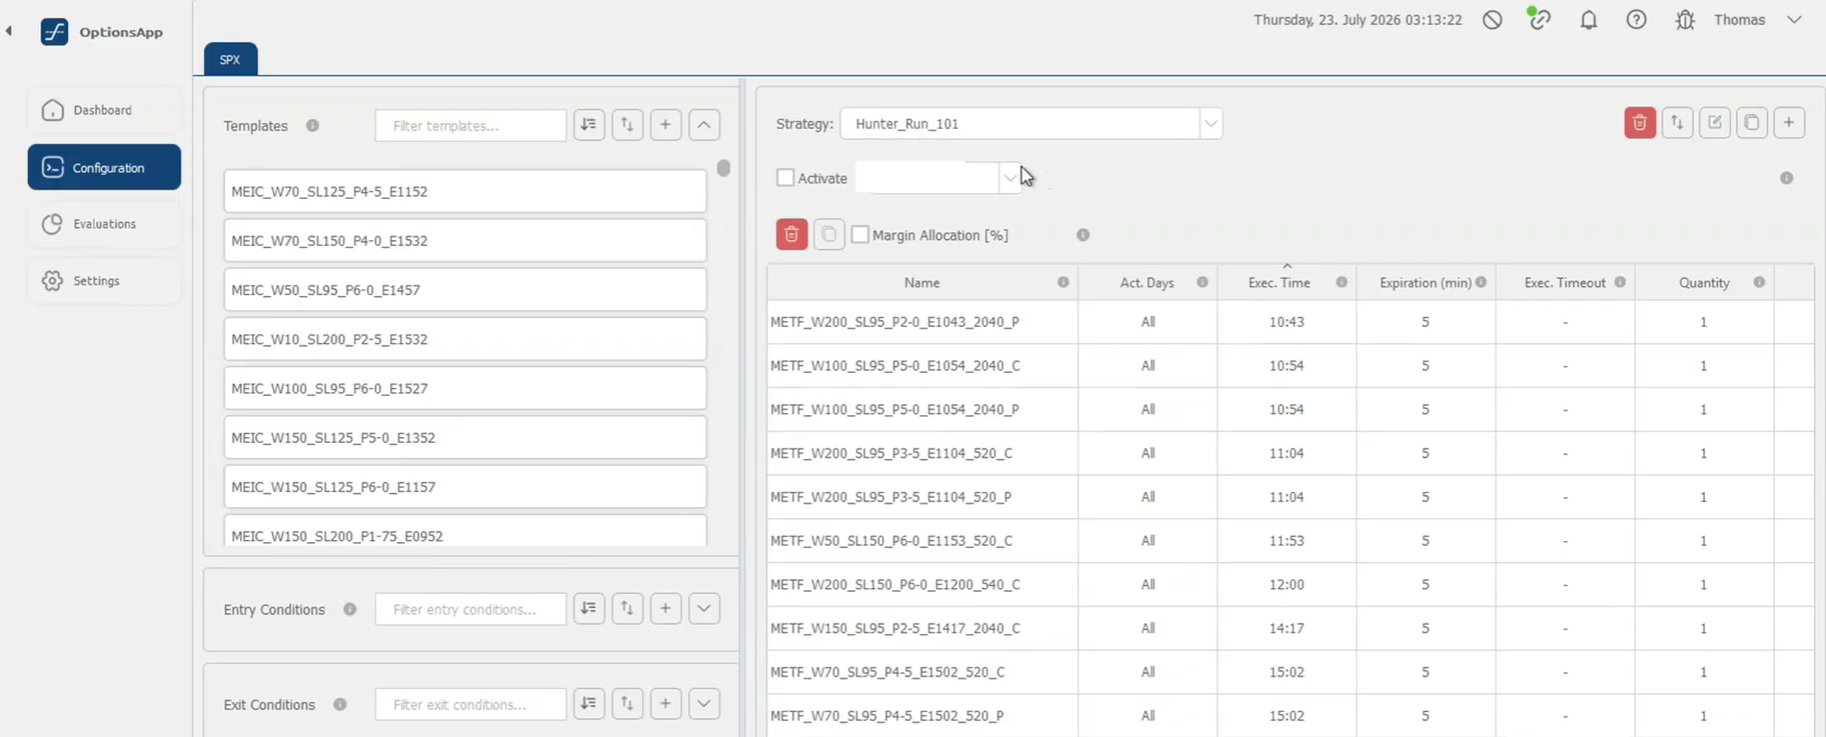The width and height of the screenshot is (1826, 737).
Task: Click the stop/disabled circle icon in header
Action: tap(1493, 20)
